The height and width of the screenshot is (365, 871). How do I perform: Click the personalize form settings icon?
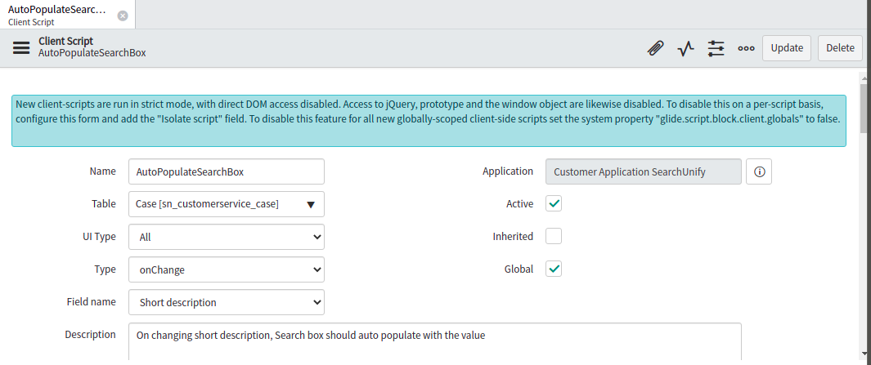[716, 48]
